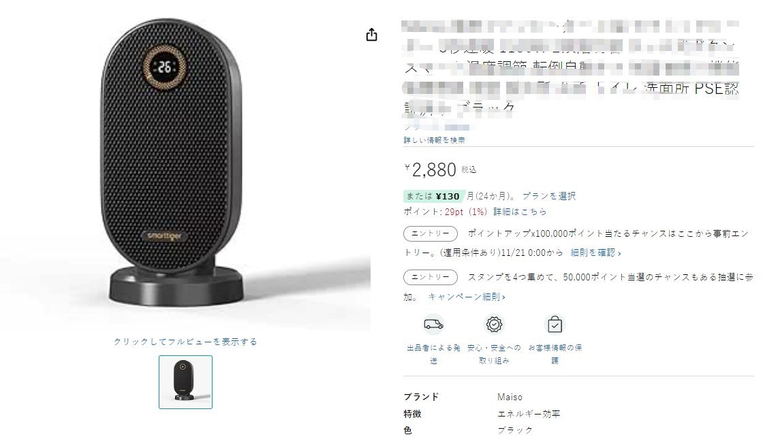The width and height of the screenshot is (763, 439).
Task: Click the safety badge icon
Action: [x=494, y=324]
